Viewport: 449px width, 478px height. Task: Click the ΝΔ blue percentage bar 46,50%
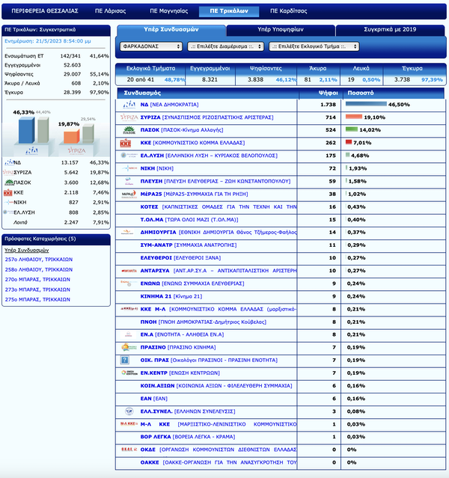point(366,104)
